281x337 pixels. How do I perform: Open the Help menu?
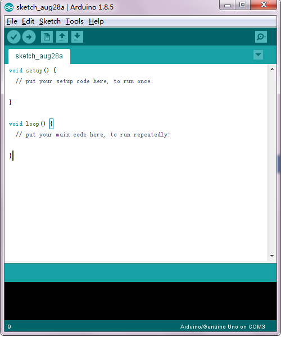click(x=96, y=21)
